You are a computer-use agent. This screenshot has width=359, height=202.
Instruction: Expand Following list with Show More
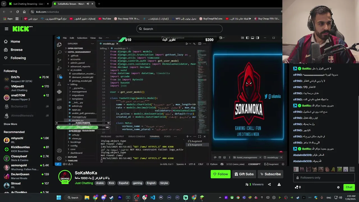(10, 124)
